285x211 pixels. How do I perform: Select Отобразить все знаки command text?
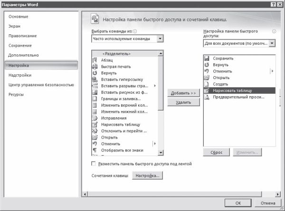click(x=122, y=151)
